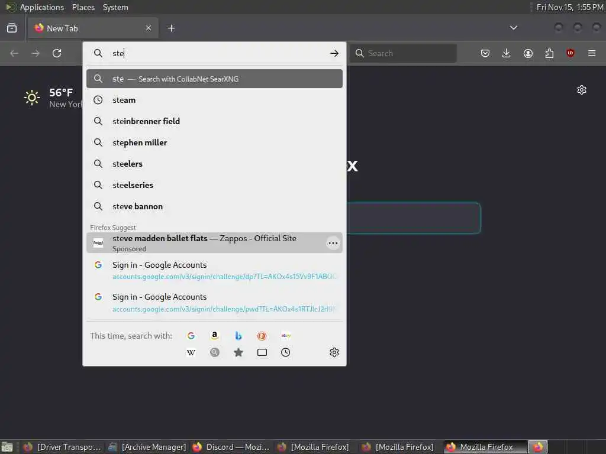
Task: Switch to Discord Mozilla taskbar window
Action: tap(231, 447)
